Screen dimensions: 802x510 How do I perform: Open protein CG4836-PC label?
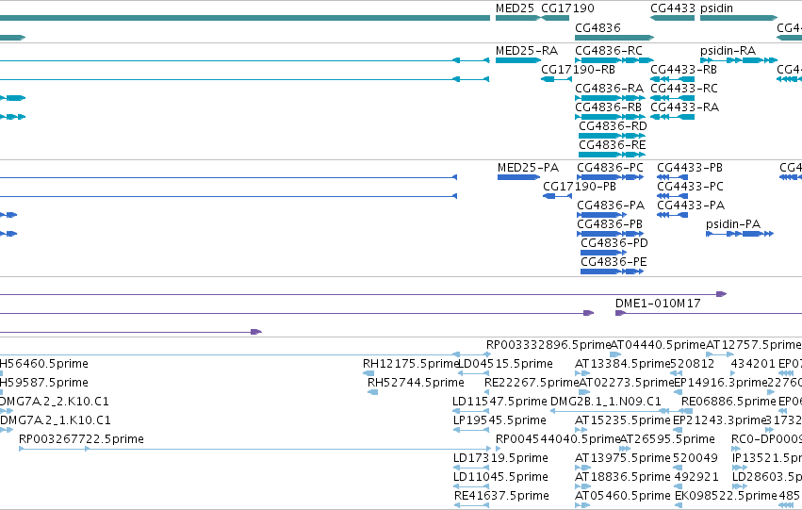point(610,168)
